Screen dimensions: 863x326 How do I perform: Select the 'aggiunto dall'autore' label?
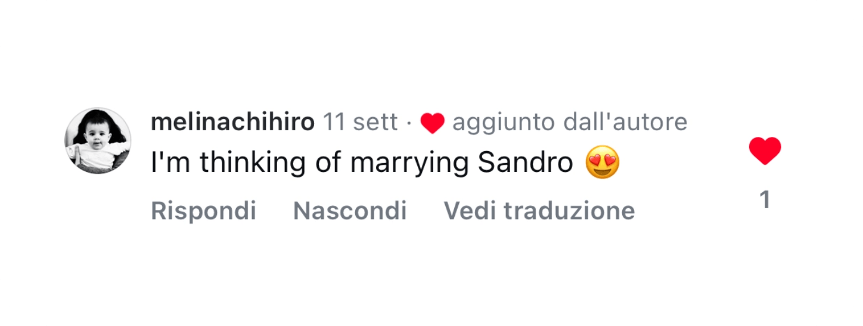(x=570, y=122)
